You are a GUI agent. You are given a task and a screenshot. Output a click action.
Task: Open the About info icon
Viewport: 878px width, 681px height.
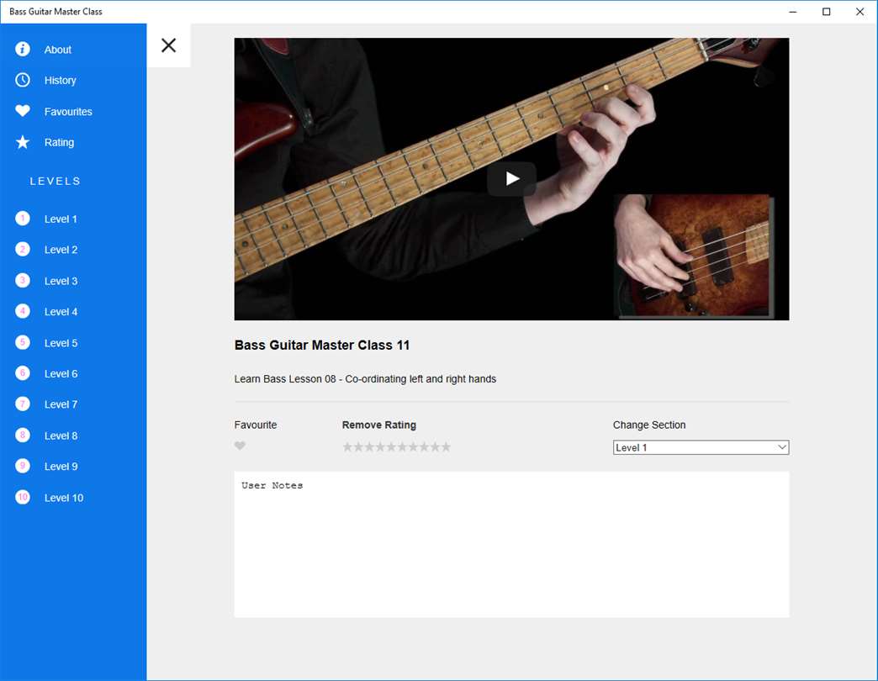click(23, 50)
